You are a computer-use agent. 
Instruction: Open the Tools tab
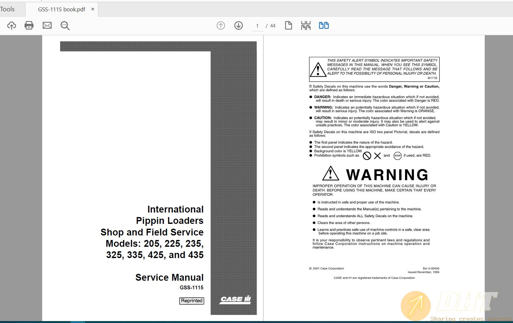pyautogui.click(x=7, y=9)
